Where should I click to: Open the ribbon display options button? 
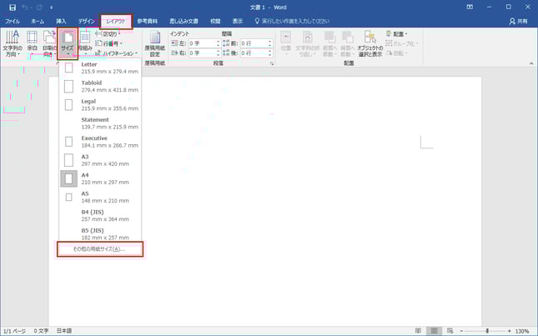(470, 7)
